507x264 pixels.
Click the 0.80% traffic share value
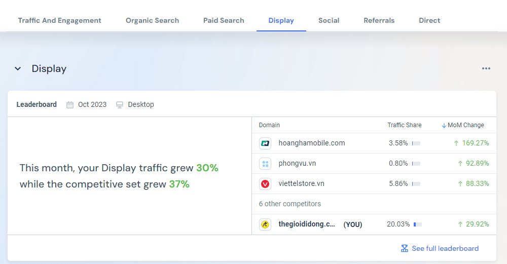[399, 164]
